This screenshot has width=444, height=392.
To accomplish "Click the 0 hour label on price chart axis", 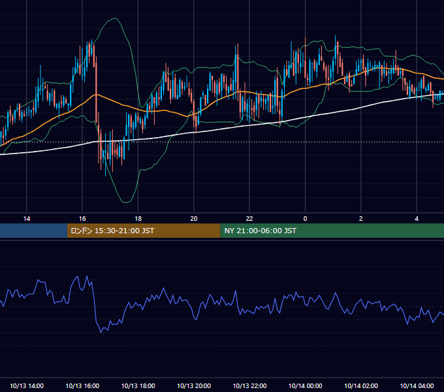I will coord(305,219).
